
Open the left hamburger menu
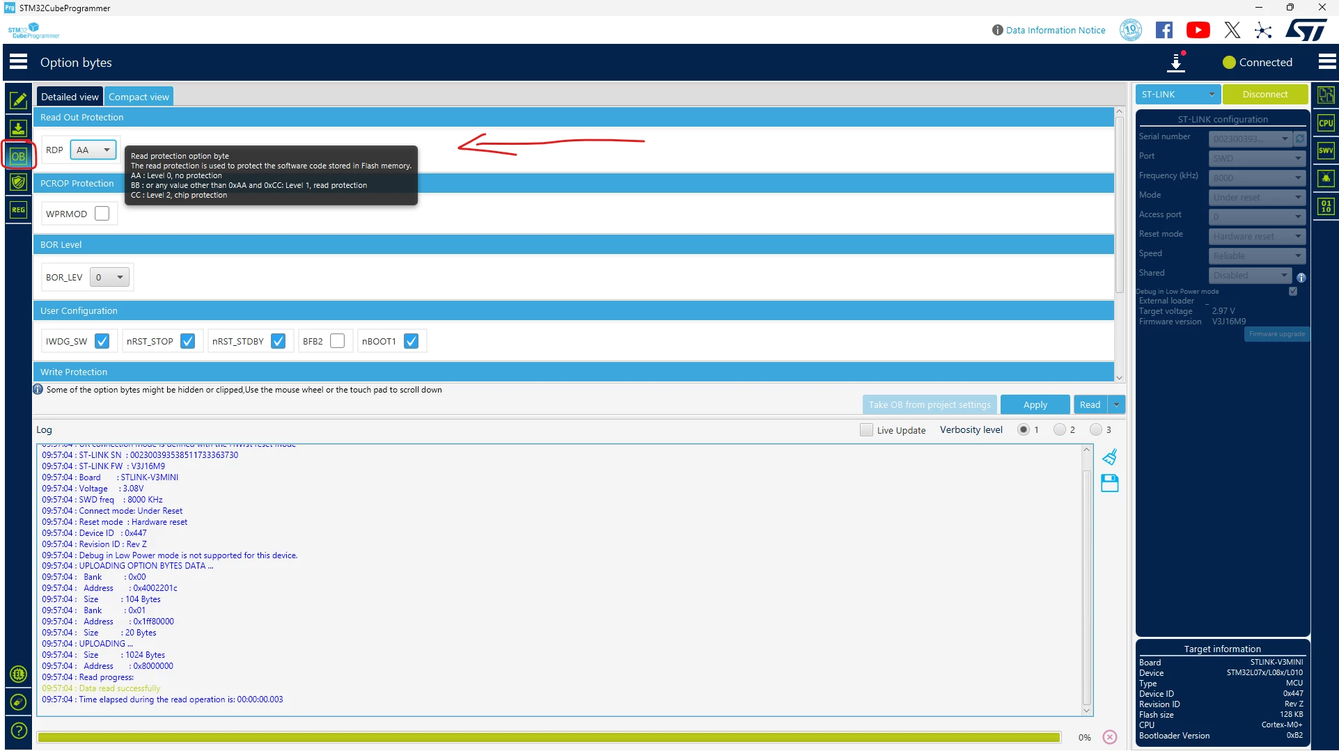click(x=19, y=62)
